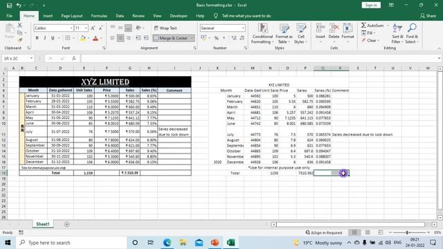443x249 pixels.
Task: Toggle Align Left
Action: [112, 38]
